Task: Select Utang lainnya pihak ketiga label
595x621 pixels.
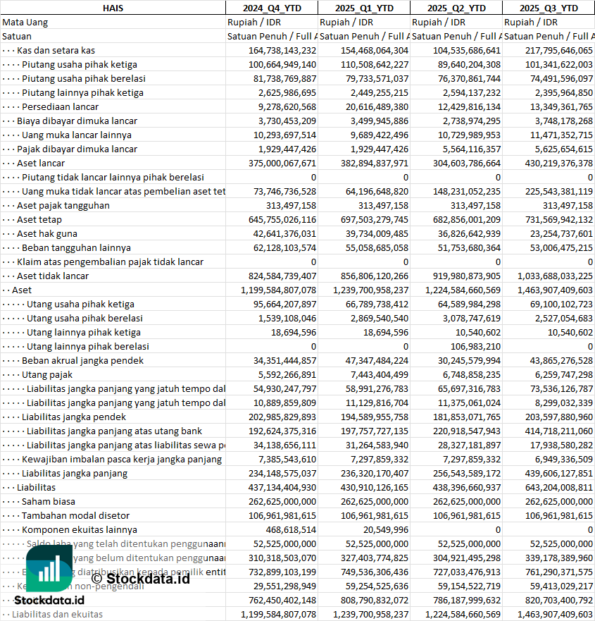Action: point(84,332)
